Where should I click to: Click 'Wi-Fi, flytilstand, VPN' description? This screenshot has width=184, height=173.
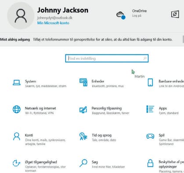pos(40,113)
